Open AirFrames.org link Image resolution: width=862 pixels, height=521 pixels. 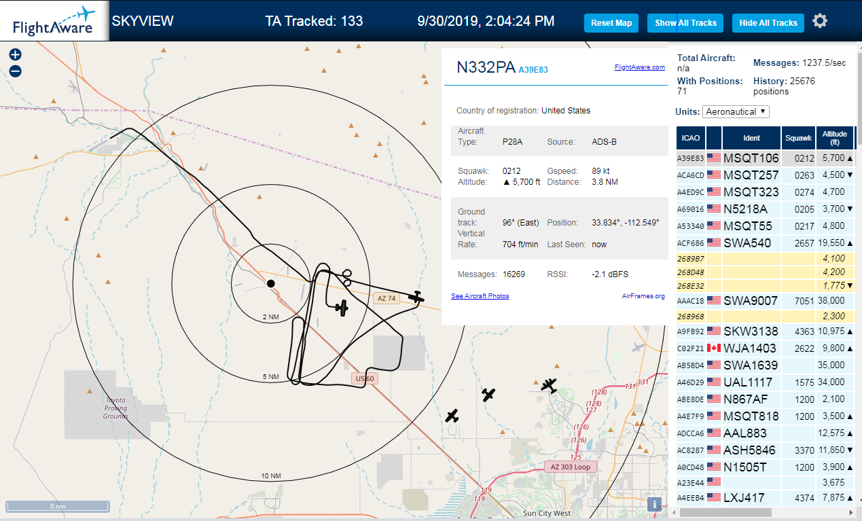coord(643,296)
